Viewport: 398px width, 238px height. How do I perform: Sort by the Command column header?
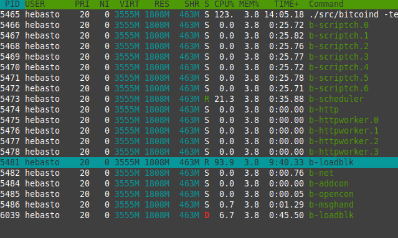tap(326, 4)
